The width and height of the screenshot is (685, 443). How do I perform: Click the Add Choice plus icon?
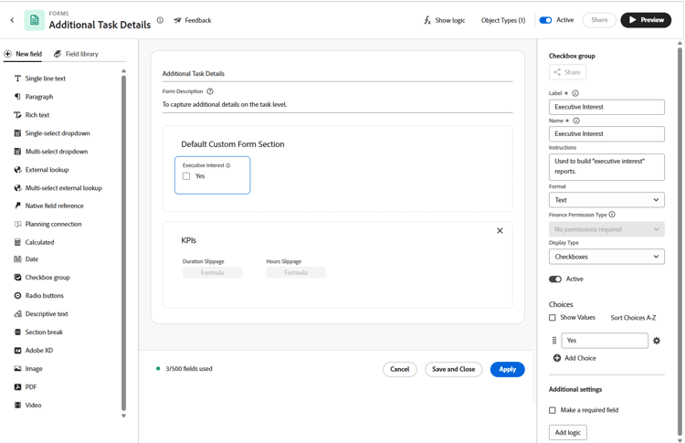[557, 358]
